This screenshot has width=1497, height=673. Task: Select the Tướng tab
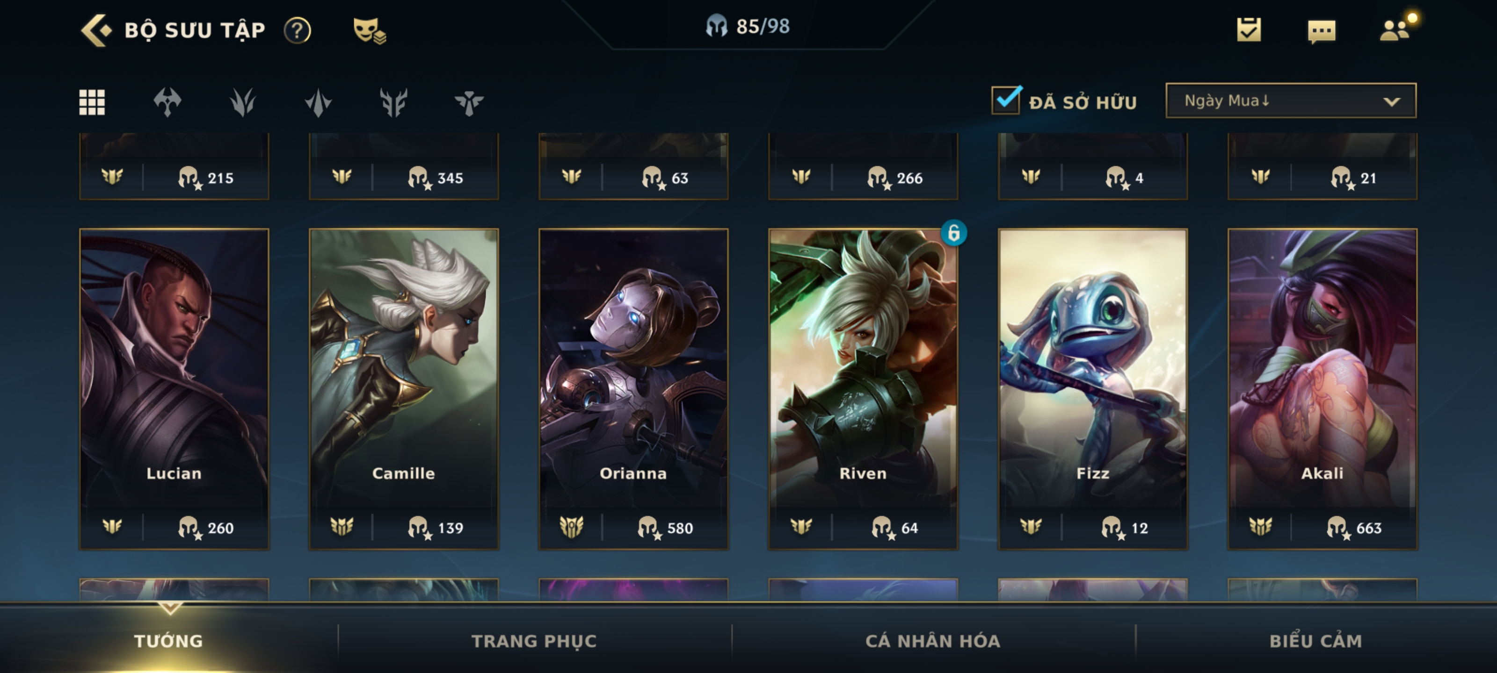click(x=168, y=640)
